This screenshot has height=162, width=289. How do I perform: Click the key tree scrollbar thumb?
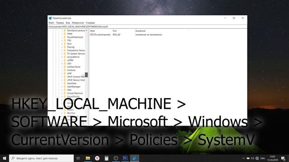86,75
